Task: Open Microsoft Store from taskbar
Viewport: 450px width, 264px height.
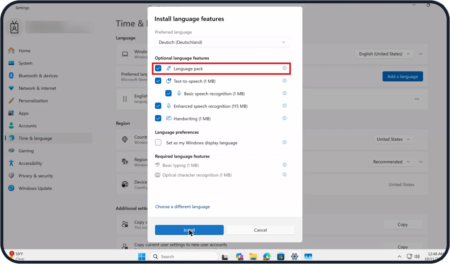Action: [281, 256]
